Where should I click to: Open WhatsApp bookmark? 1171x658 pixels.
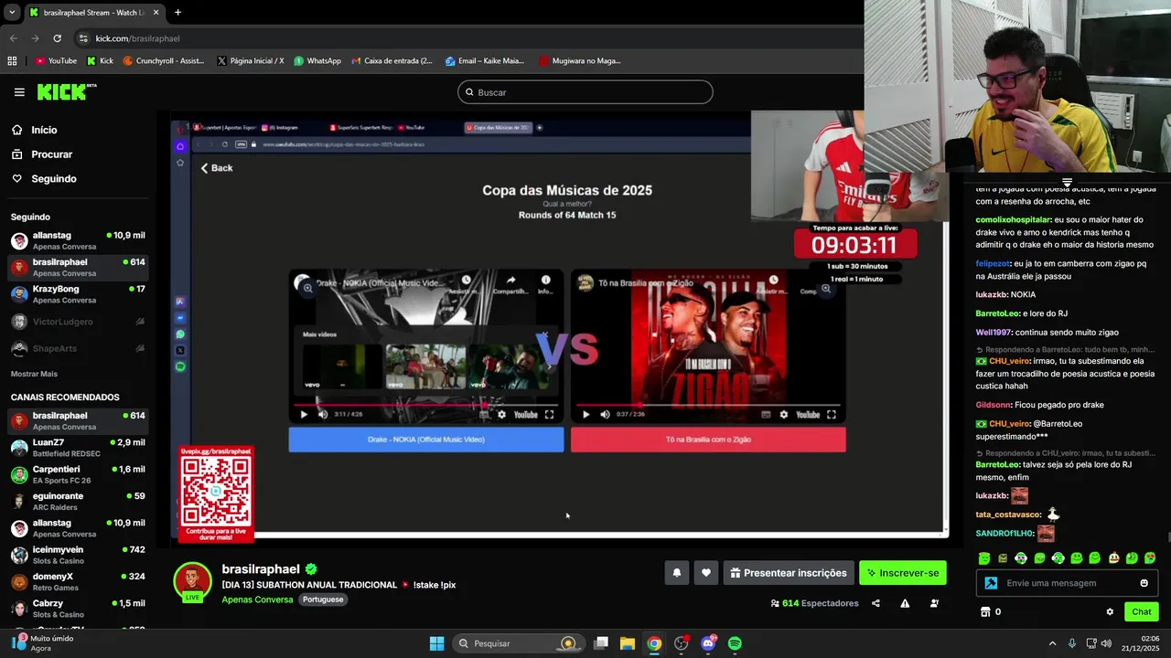[317, 61]
